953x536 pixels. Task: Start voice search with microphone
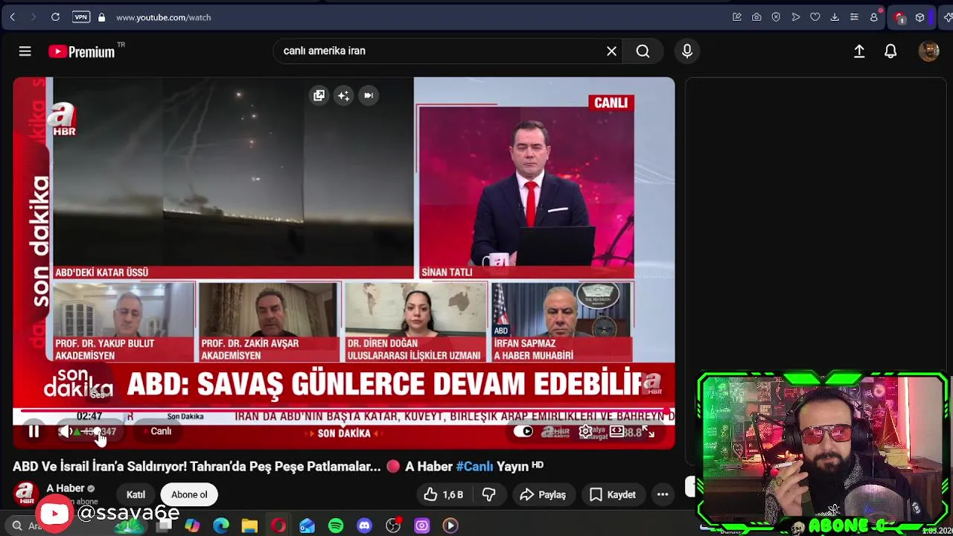click(686, 51)
